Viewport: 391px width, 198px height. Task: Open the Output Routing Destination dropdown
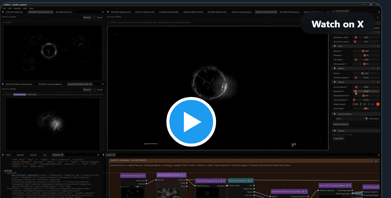pos(351,119)
